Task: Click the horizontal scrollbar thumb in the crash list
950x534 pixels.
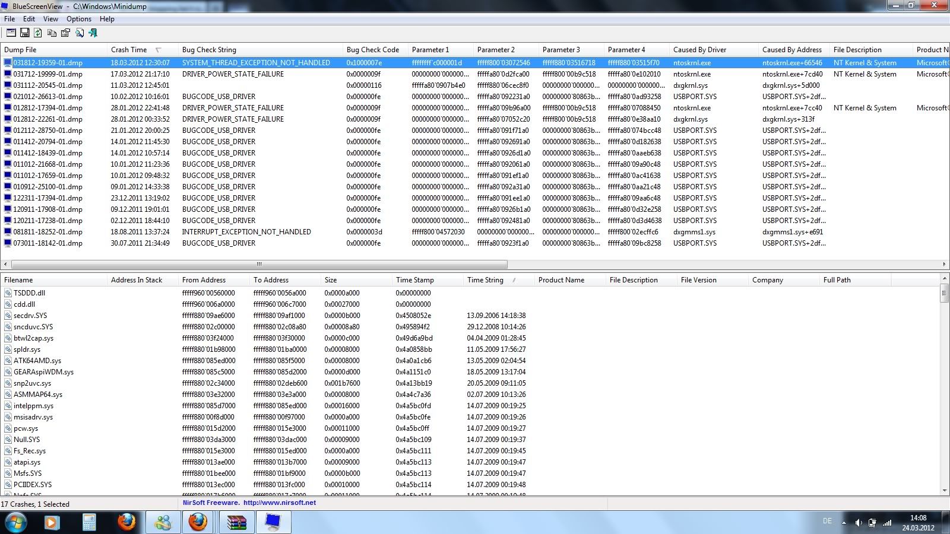Action: [259, 264]
